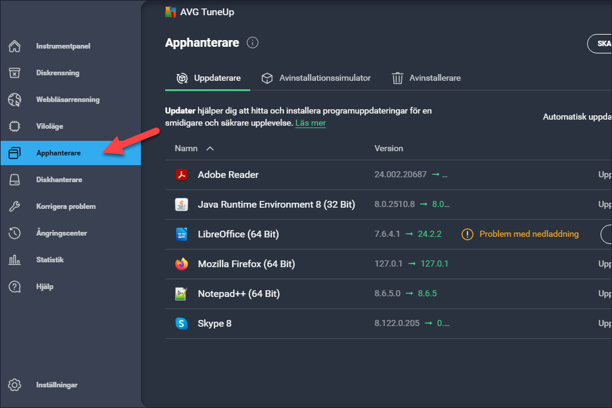Click the Java Runtime Environment app icon
The width and height of the screenshot is (612, 408).
[x=182, y=204]
